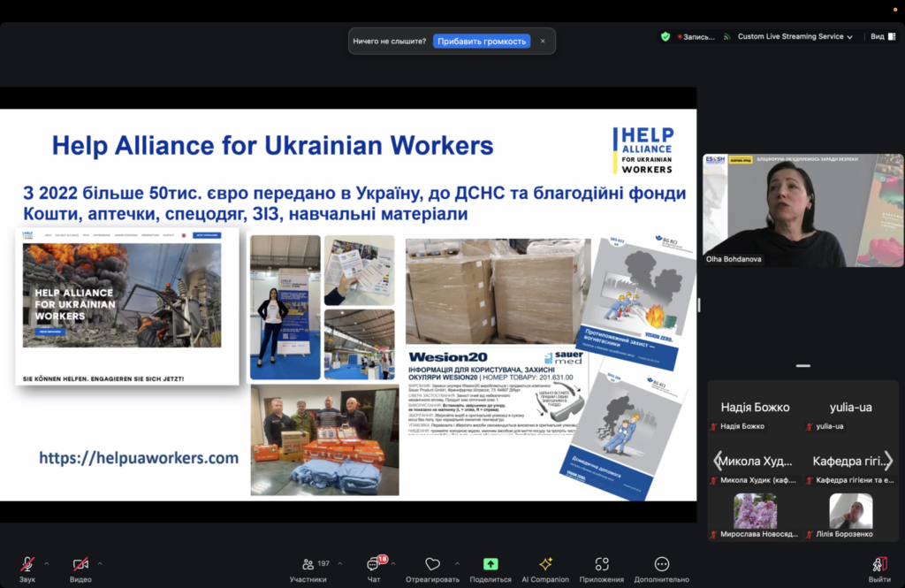905x588 pixels.
Task: Expand chat options arrow beside Чат
Action: (x=393, y=564)
